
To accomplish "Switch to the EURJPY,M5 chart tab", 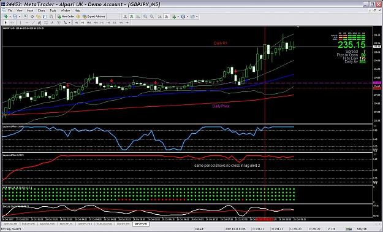I will (28, 224).
